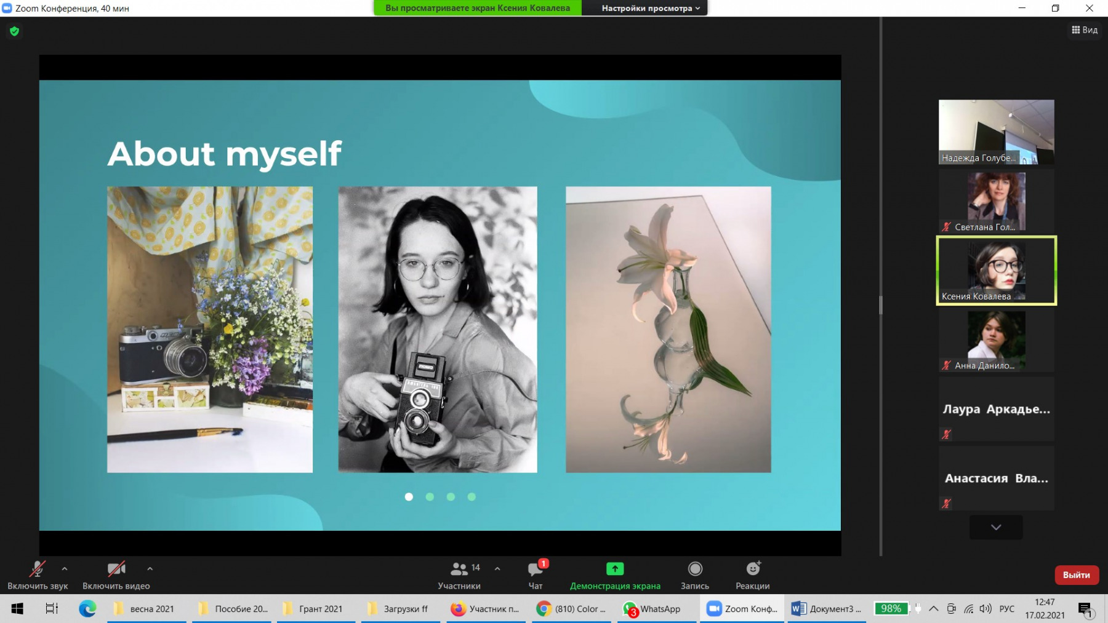Open the Настройки просмотра dropdown
This screenshot has width=1108, height=623.
coord(650,8)
